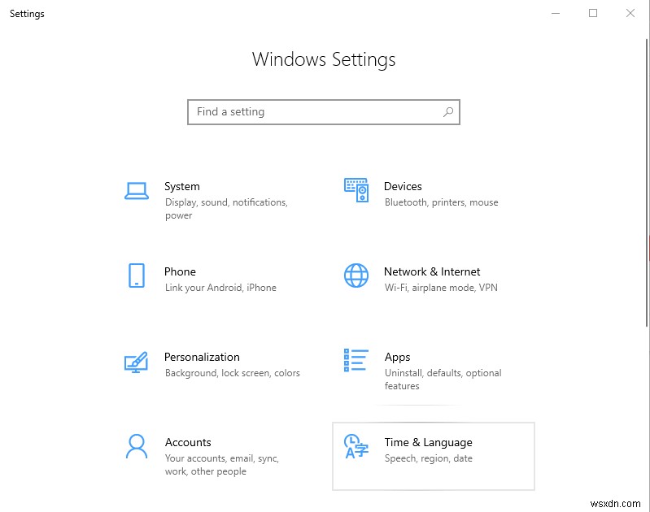Click the Time & Language icon
650x512 pixels.
click(x=356, y=446)
